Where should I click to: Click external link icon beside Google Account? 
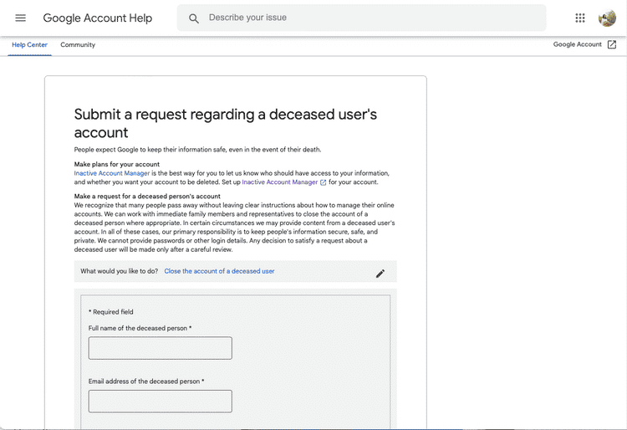point(612,44)
